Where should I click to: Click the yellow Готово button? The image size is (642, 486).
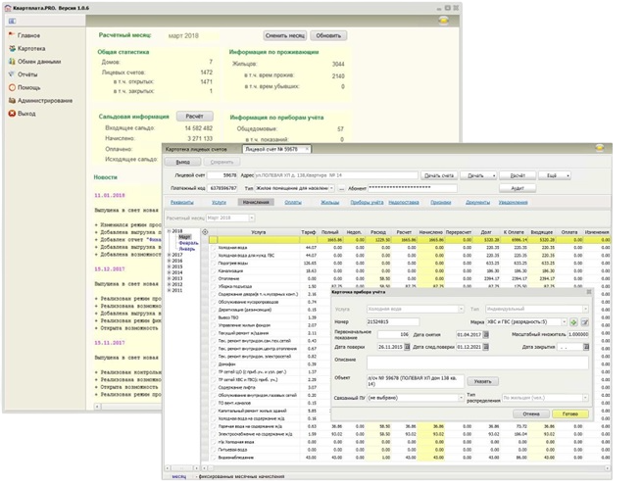click(x=570, y=413)
